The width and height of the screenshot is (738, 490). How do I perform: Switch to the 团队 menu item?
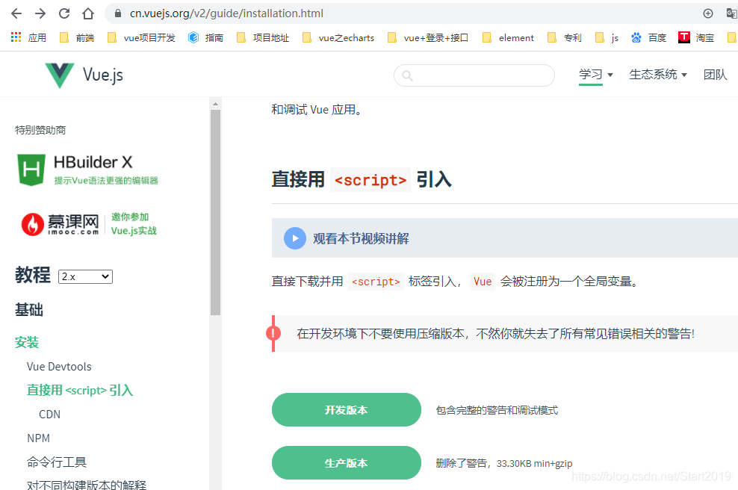(715, 74)
